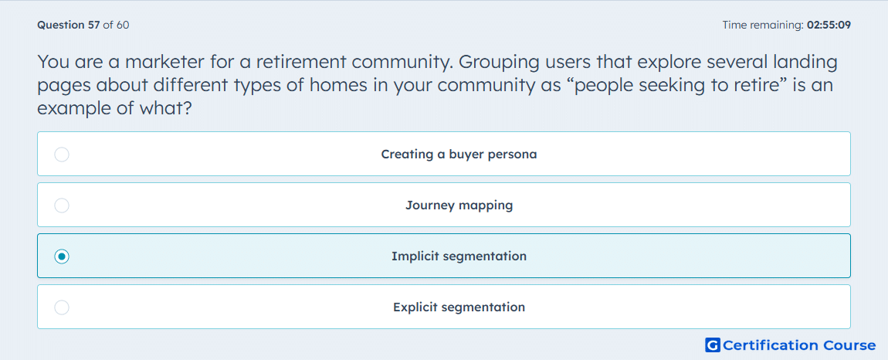This screenshot has width=888, height=360.
Task: Click the highlighted Implicit segmentation answer card
Action: point(444,256)
